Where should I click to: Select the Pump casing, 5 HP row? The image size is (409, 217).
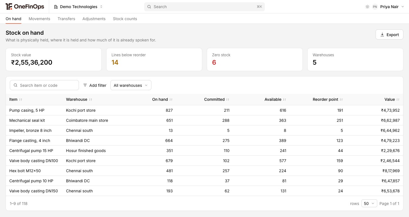click(x=204, y=110)
